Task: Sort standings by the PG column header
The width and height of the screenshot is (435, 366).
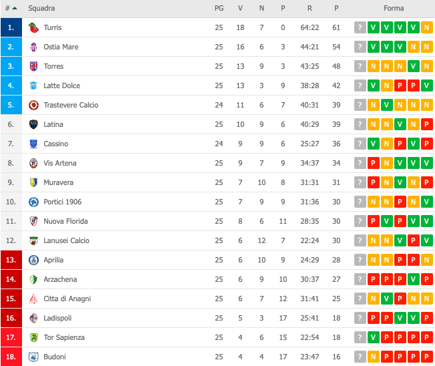Action: [x=219, y=8]
